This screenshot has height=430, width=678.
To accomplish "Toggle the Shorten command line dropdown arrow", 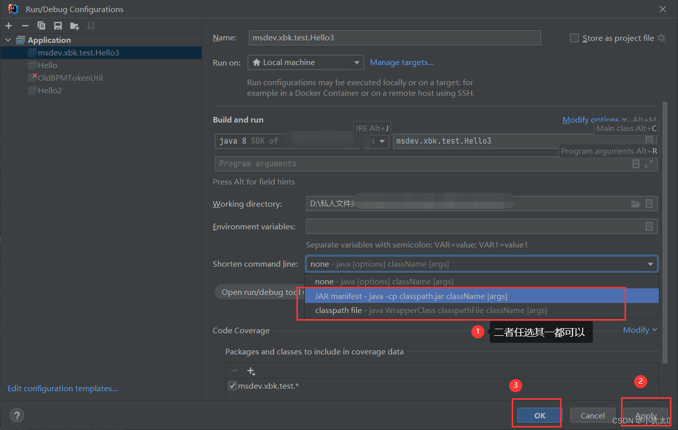I will click(x=650, y=264).
